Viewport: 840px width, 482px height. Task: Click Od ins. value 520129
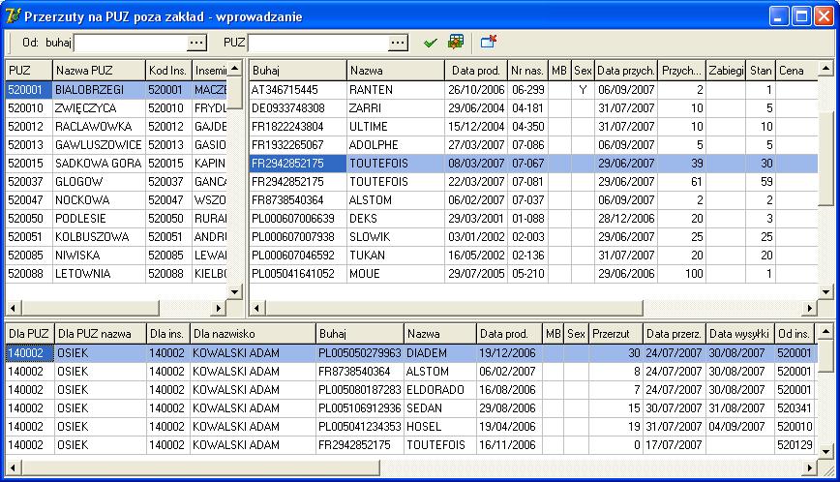click(795, 445)
